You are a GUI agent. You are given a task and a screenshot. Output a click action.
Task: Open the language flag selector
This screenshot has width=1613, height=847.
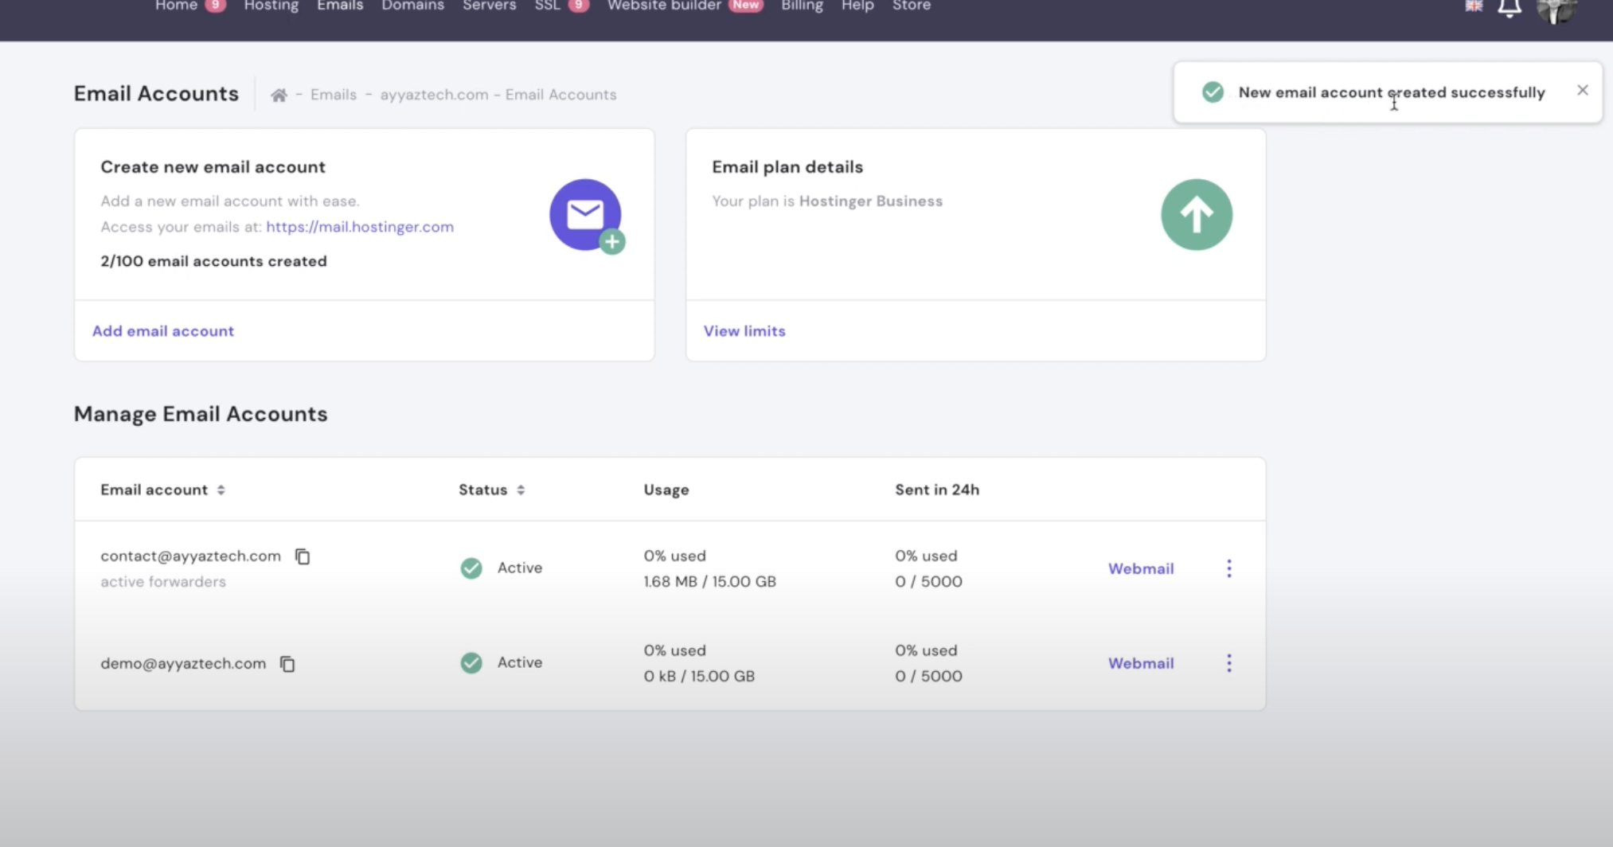pos(1474,6)
